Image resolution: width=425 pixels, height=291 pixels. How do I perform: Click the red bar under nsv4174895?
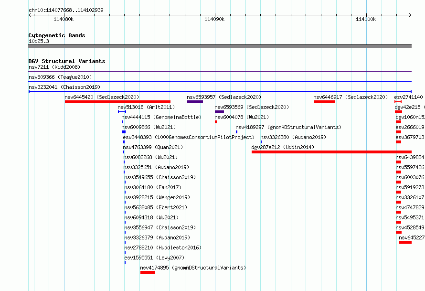pyautogui.click(x=148, y=272)
